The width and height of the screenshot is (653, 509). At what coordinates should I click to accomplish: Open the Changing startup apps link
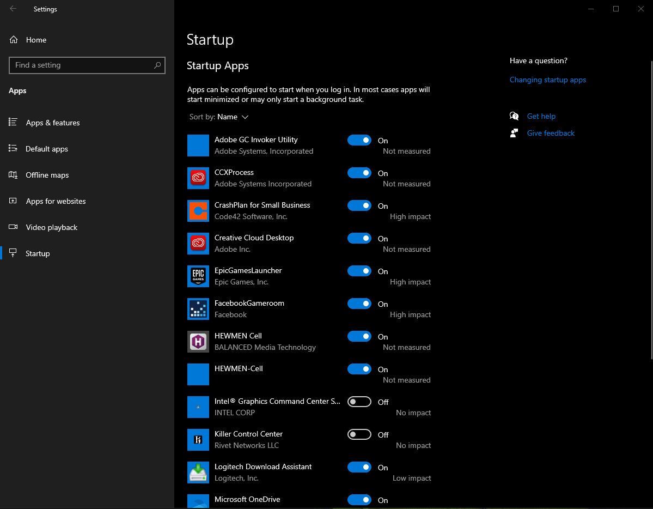(548, 80)
